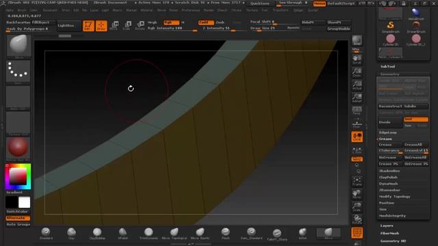Select the Inflat brush
Screen dimensions: 438x246
click(x=302, y=234)
